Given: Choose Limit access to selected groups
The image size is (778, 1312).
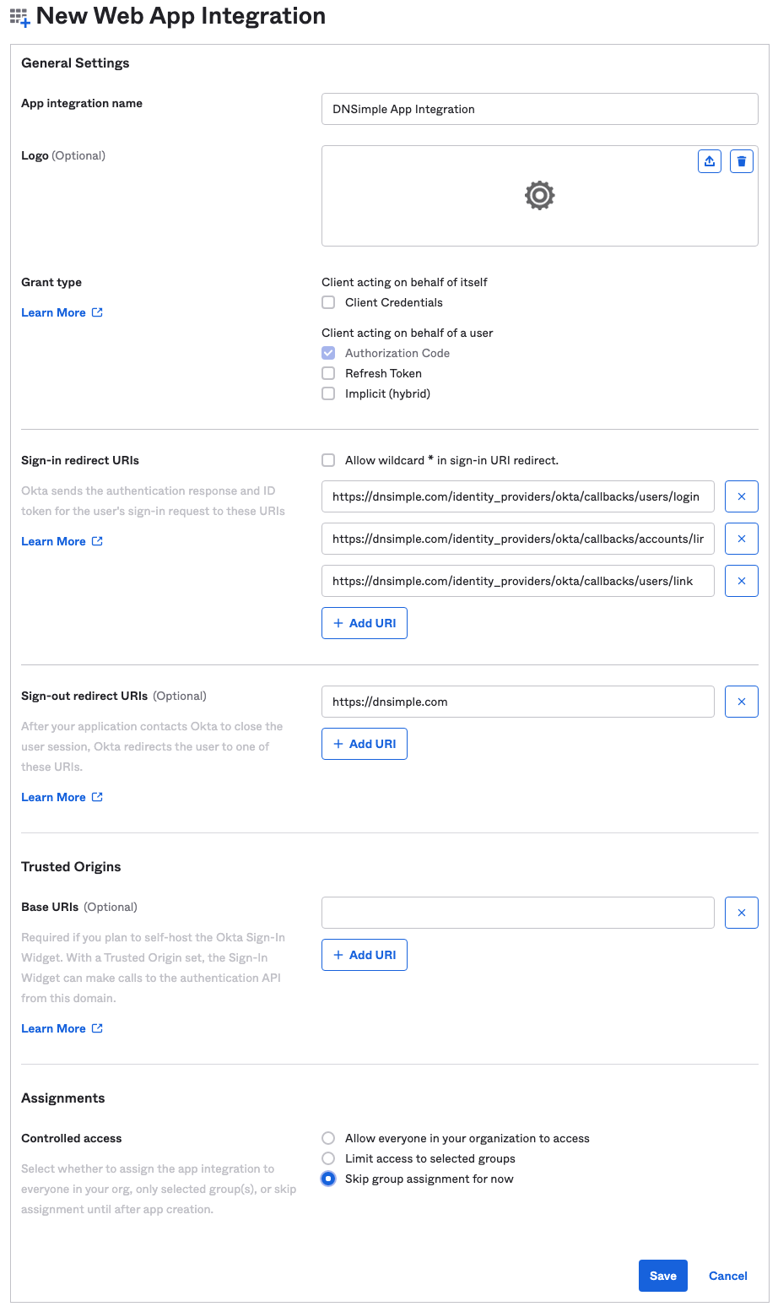Looking at the screenshot, I should [328, 1158].
